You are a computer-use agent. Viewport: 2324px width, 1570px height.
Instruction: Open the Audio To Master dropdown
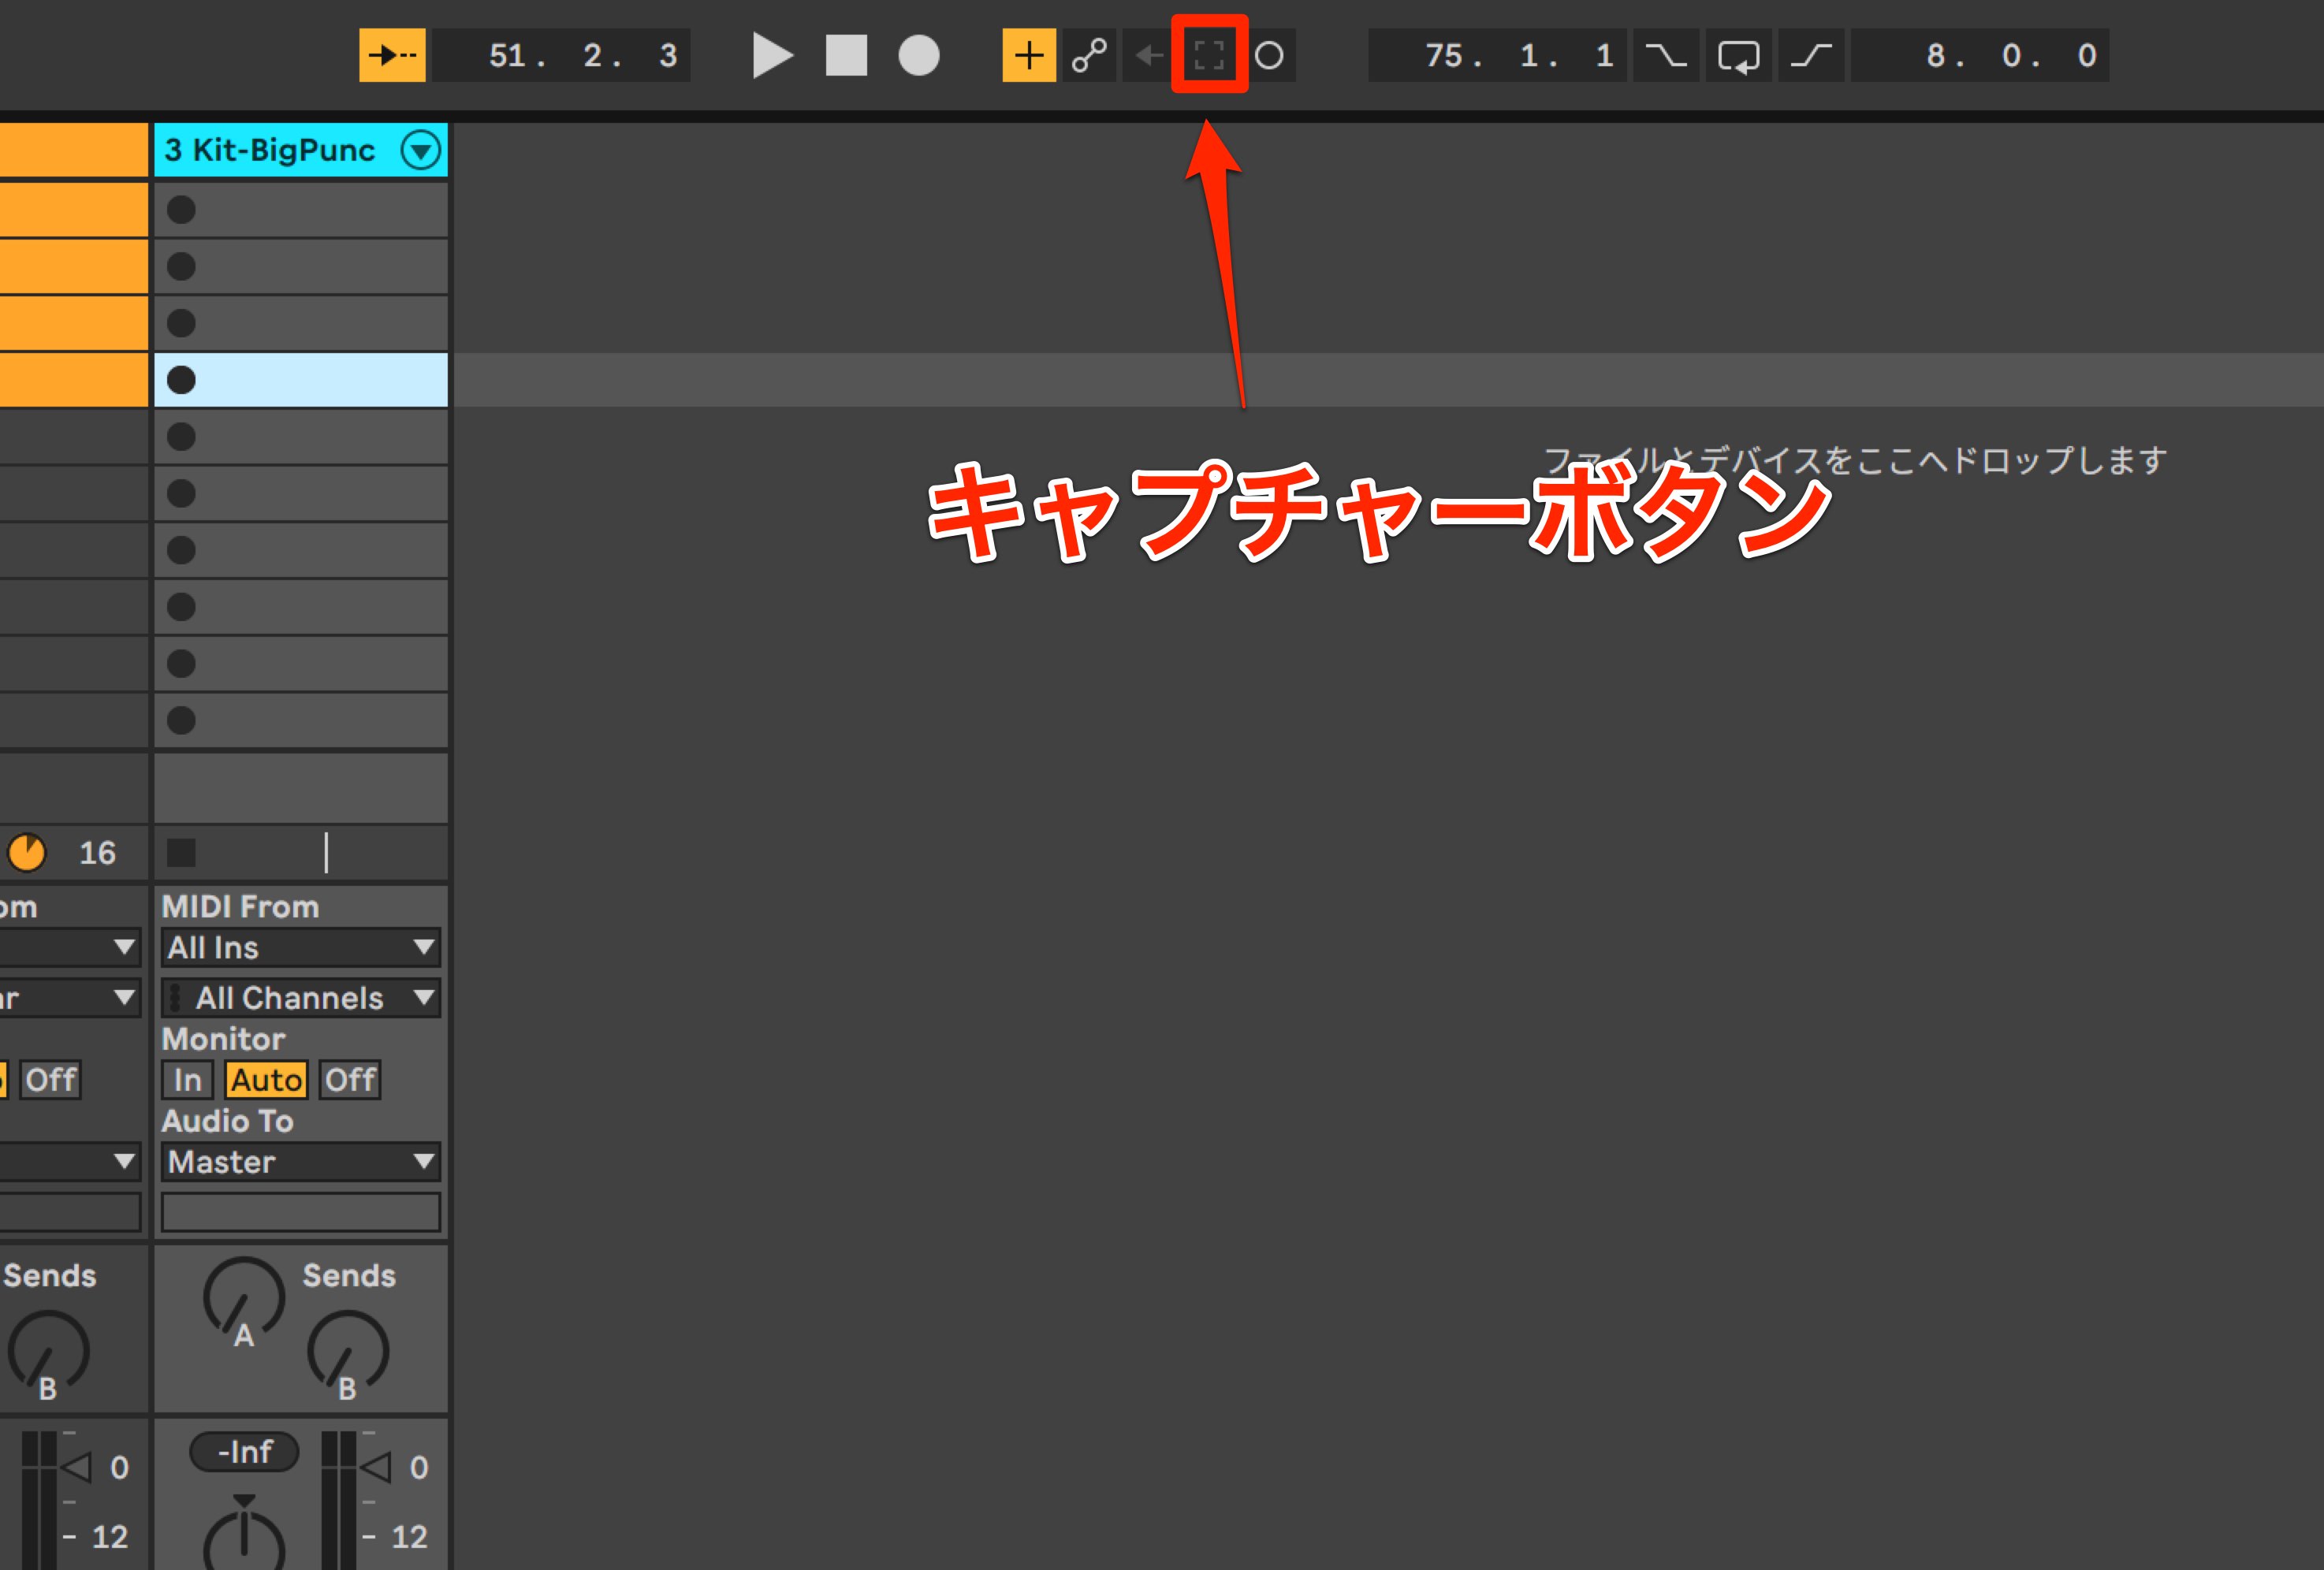click(x=300, y=1161)
